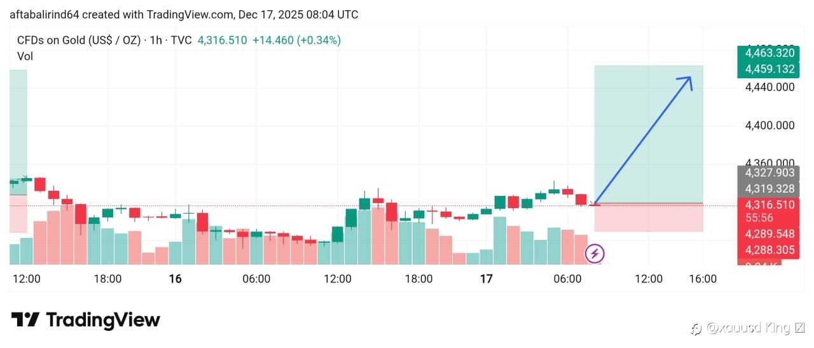Viewport: 814px width, 348px height.
Task: Select the 4,289.548 stop price label
Action: pos(769,234)
